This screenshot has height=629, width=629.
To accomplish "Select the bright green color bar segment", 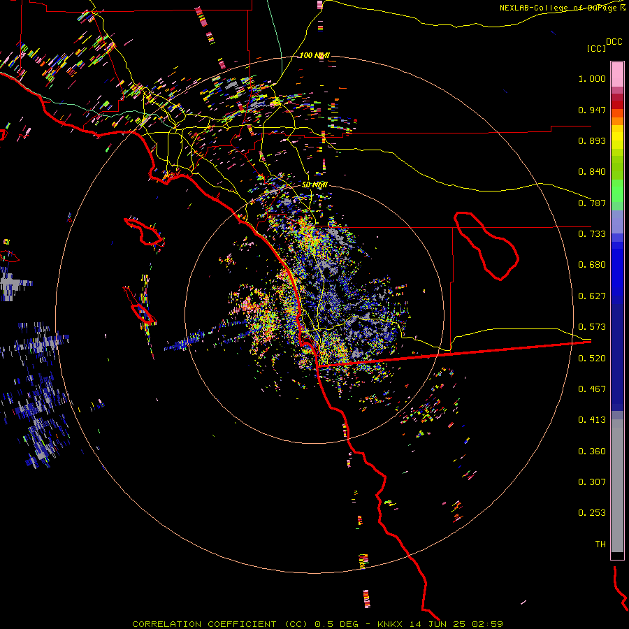I will 617,191.
